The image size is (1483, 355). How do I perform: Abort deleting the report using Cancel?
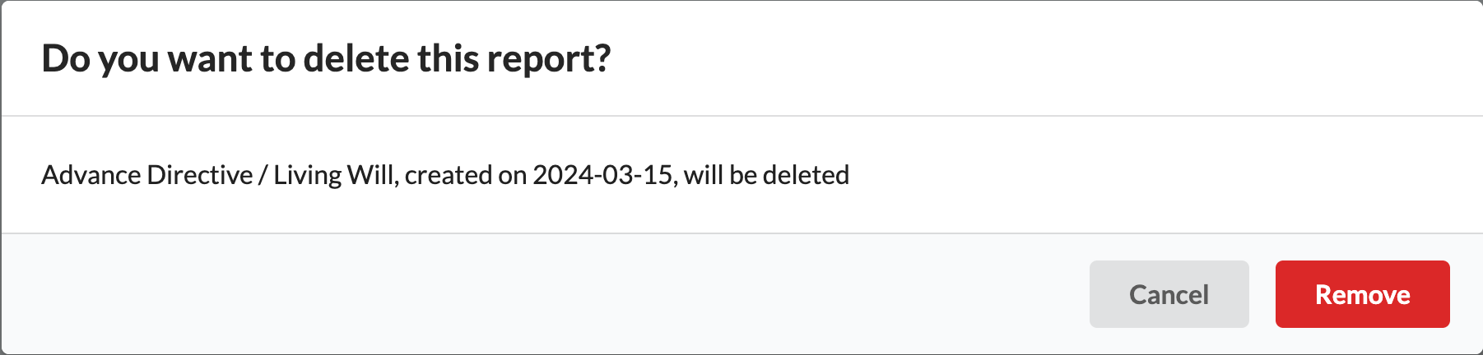click(1169, 294)
